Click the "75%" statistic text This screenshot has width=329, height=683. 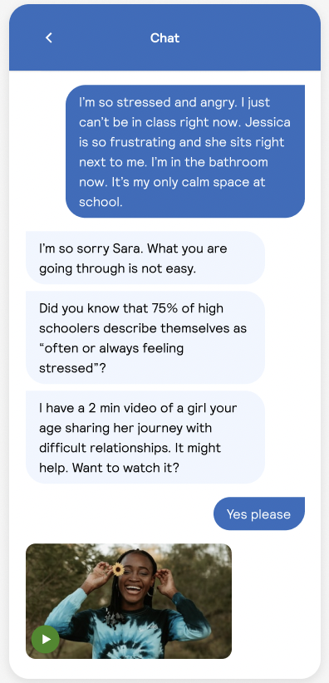point(164,308)
